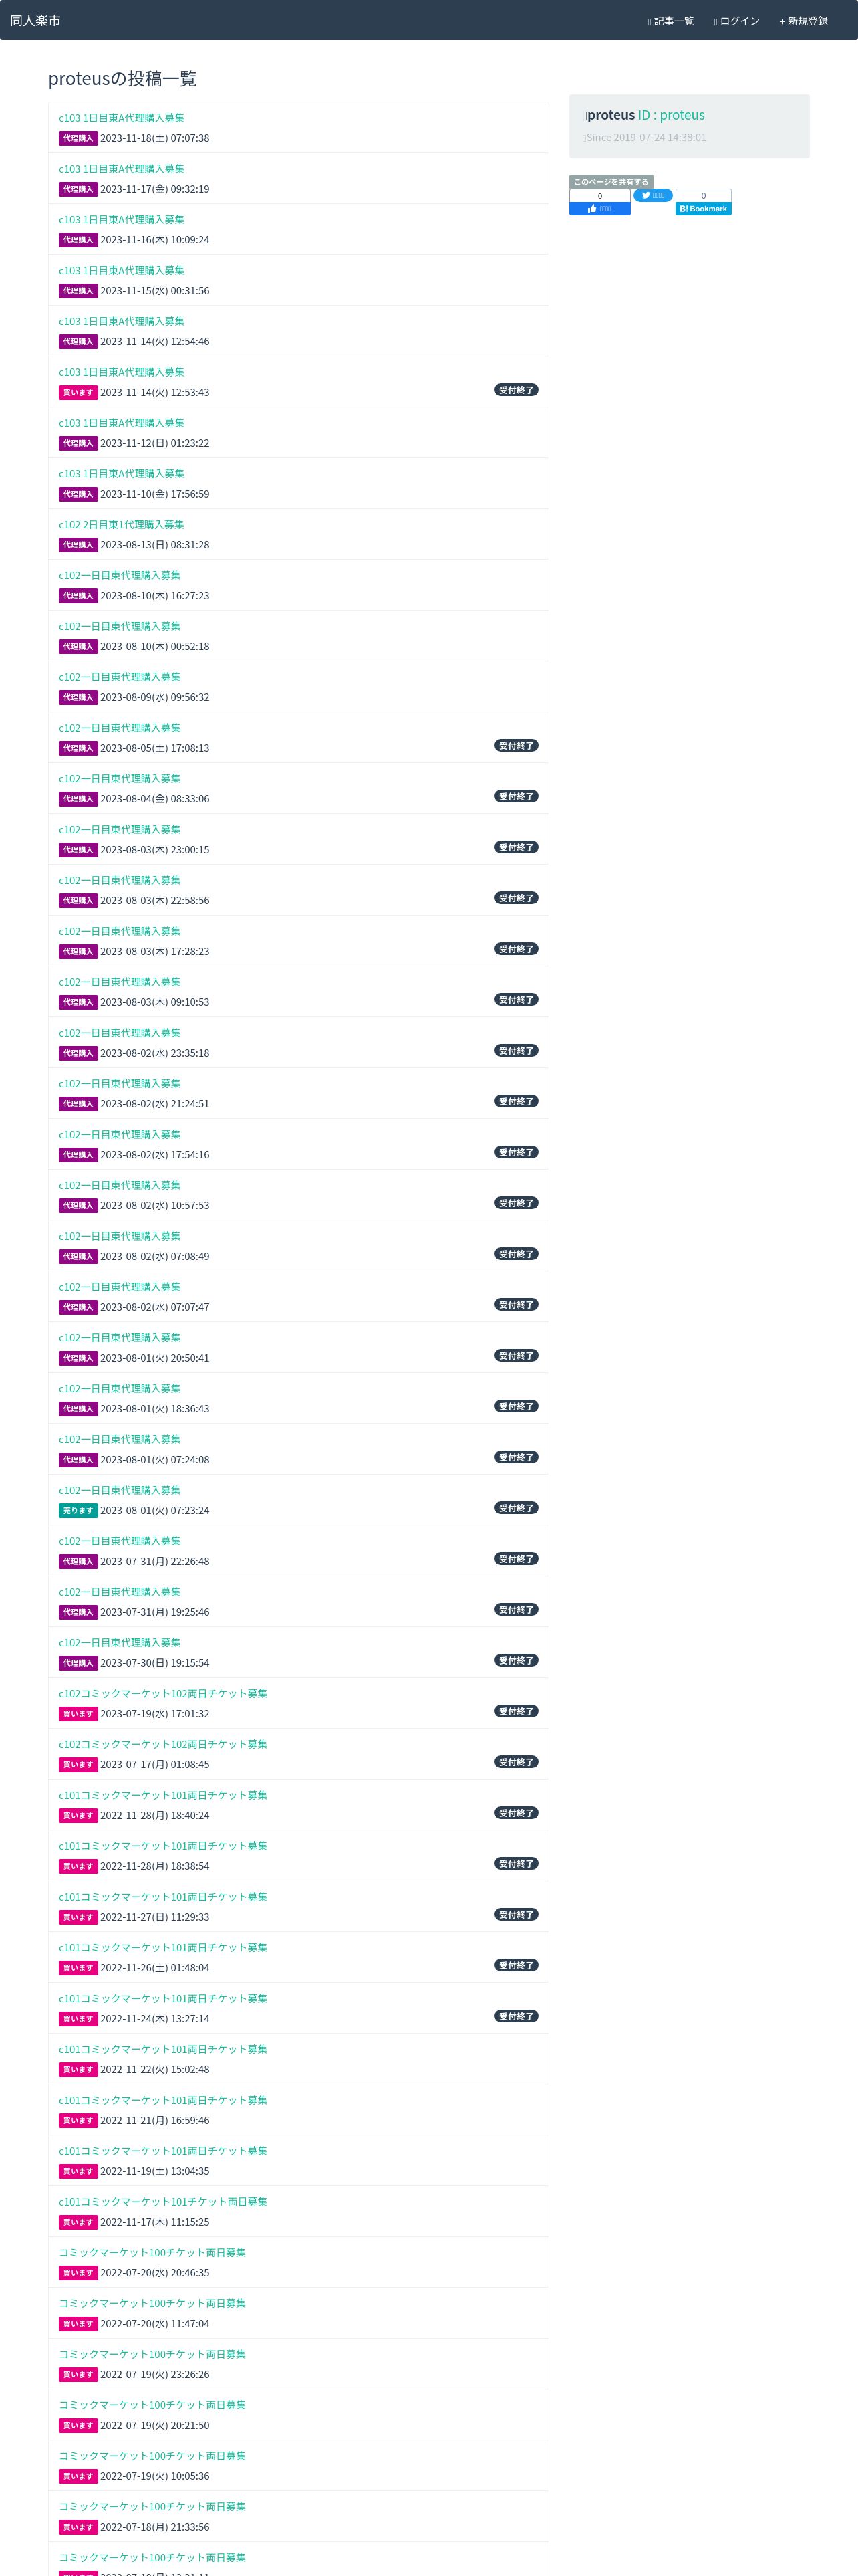
Task: Open c102コミックマーケット102両日チケット募集 post from 2023-07-19
Action: [163, 1694]
